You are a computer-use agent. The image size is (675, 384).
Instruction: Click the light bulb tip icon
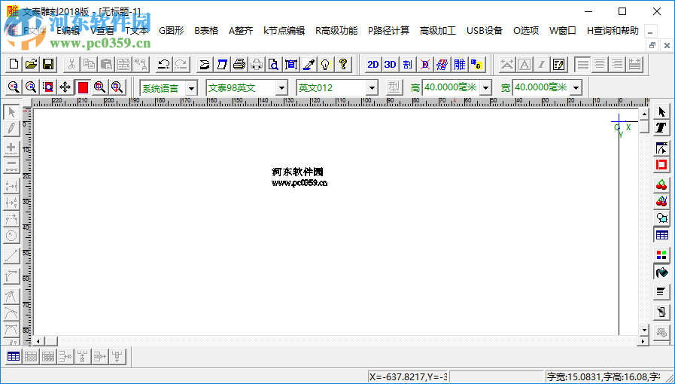pos(325,65)
